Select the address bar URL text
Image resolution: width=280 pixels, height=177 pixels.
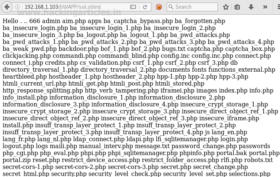tap(63, 7)
